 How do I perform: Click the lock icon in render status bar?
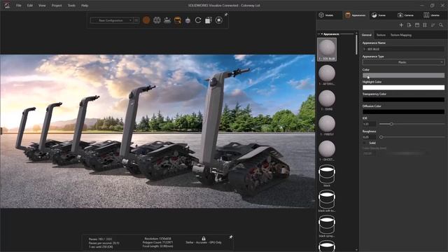point(204,238)
